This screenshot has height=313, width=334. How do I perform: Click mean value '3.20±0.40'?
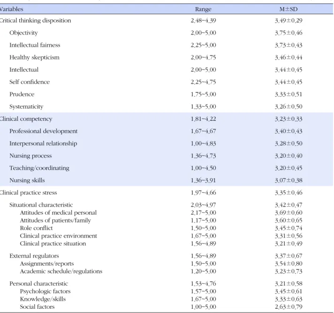288,156
